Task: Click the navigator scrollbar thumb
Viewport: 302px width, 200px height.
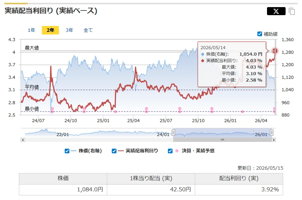Action: 222,140
